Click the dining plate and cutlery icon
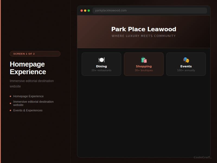Viewport: 217px width, 163px height. pos(101,60)
